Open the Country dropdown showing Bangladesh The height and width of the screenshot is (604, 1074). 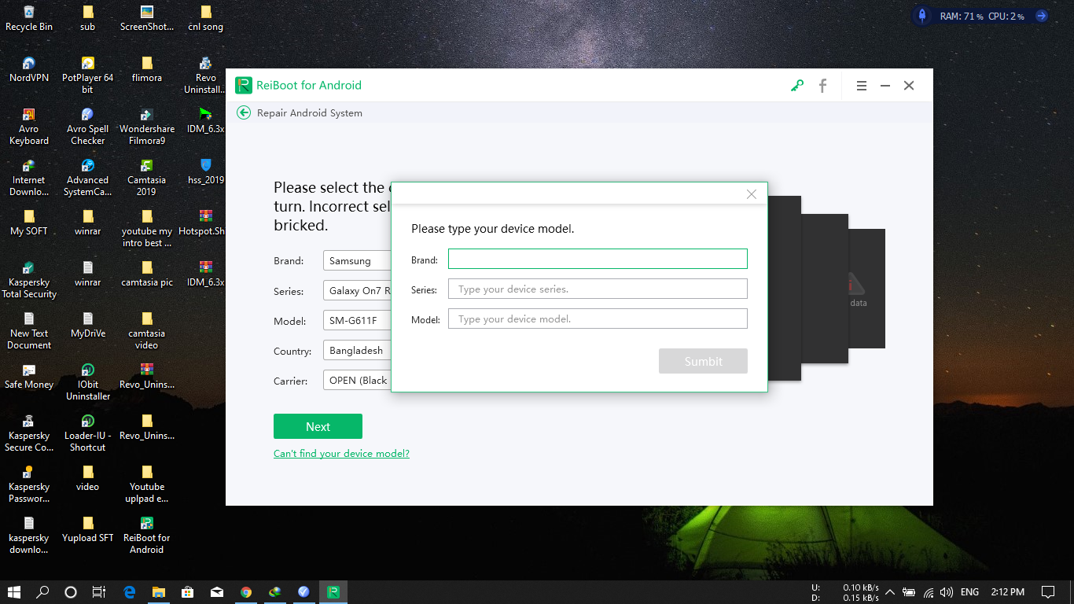(357, 350)
